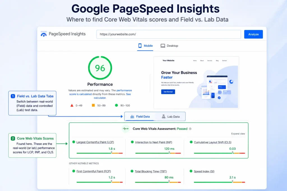Open Largest Contentful Paint (LCP) link
This screenshot has width=287, height=191.
click(x=95, y=142)
